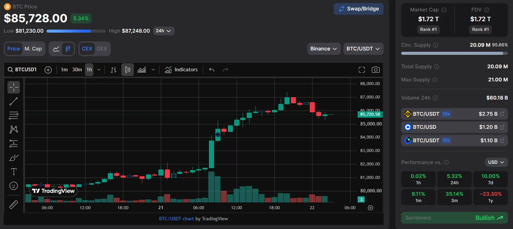
Task: Click the Volume 24h info icon
Action: 435,98
